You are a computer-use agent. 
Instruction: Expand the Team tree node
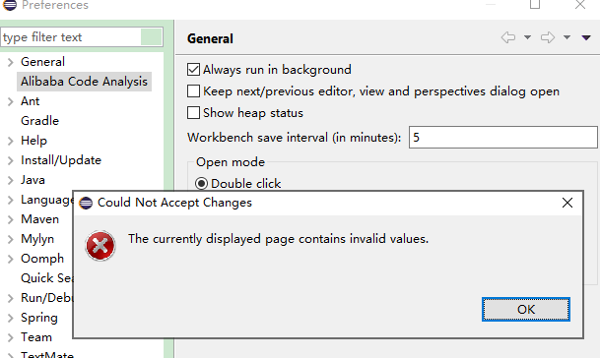pos(10,337)
